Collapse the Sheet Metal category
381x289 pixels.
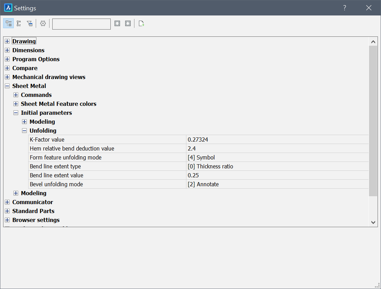point(7,86)
